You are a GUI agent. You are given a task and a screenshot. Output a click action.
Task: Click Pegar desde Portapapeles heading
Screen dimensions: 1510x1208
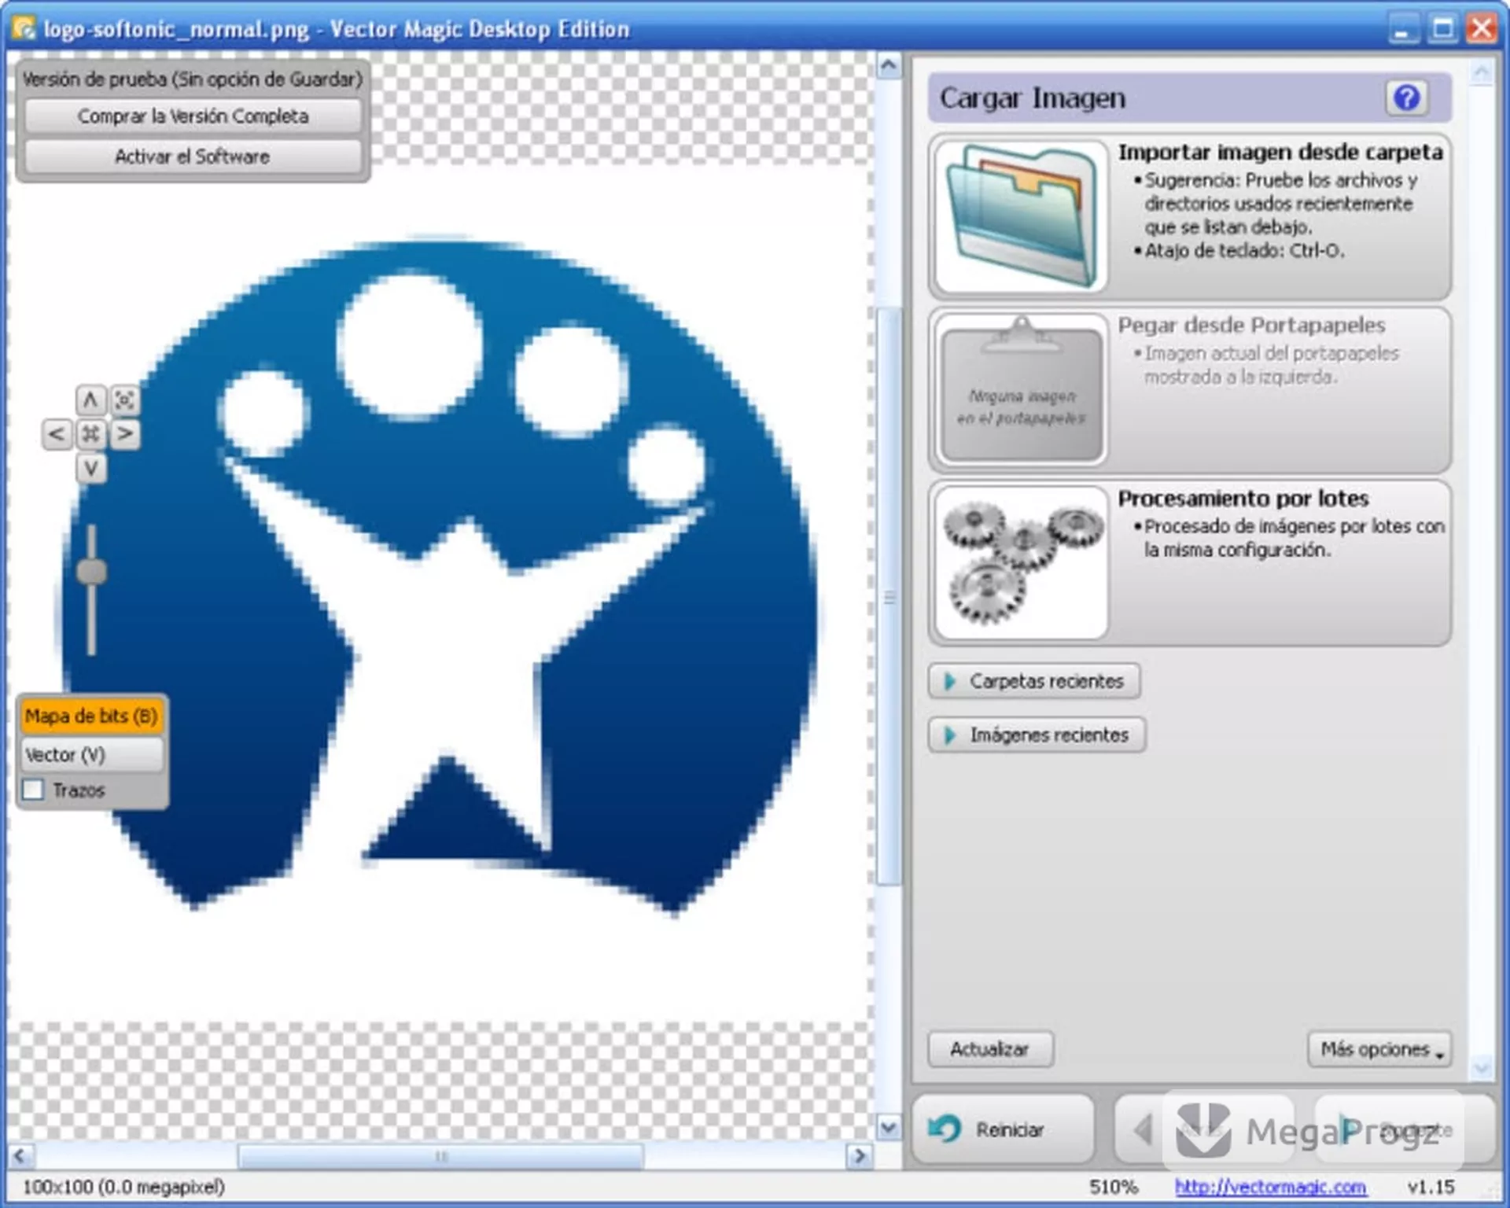(1251, 325)
